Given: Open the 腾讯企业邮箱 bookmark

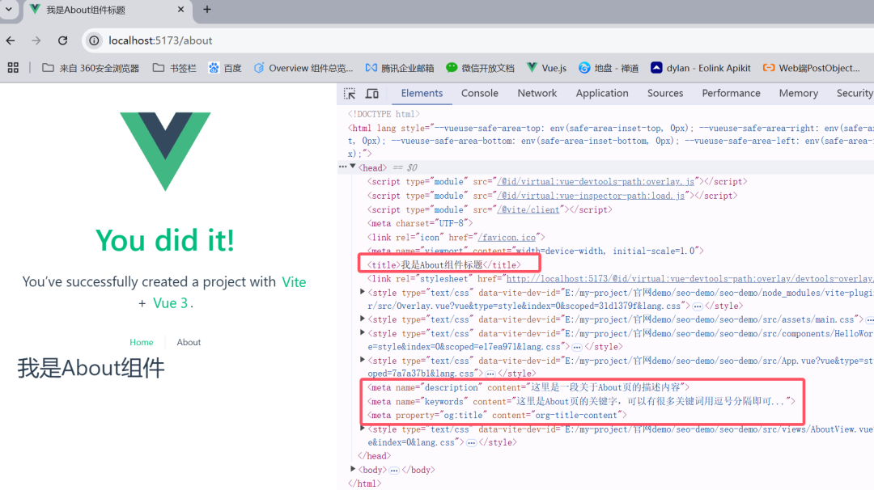Looking at the screenshot, I should [x=400, y=68].
